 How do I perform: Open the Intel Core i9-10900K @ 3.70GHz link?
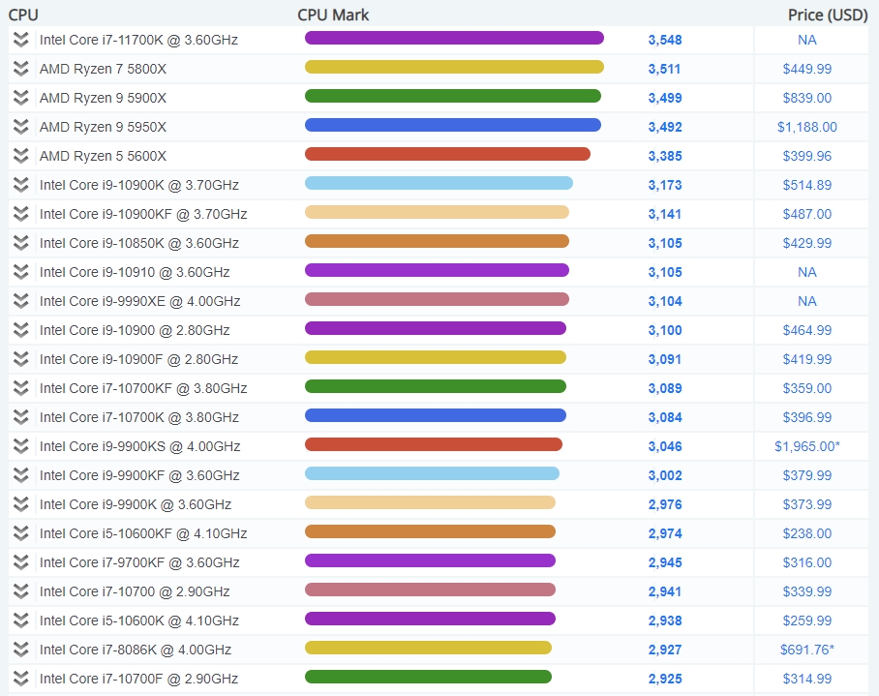coord(139,185)
